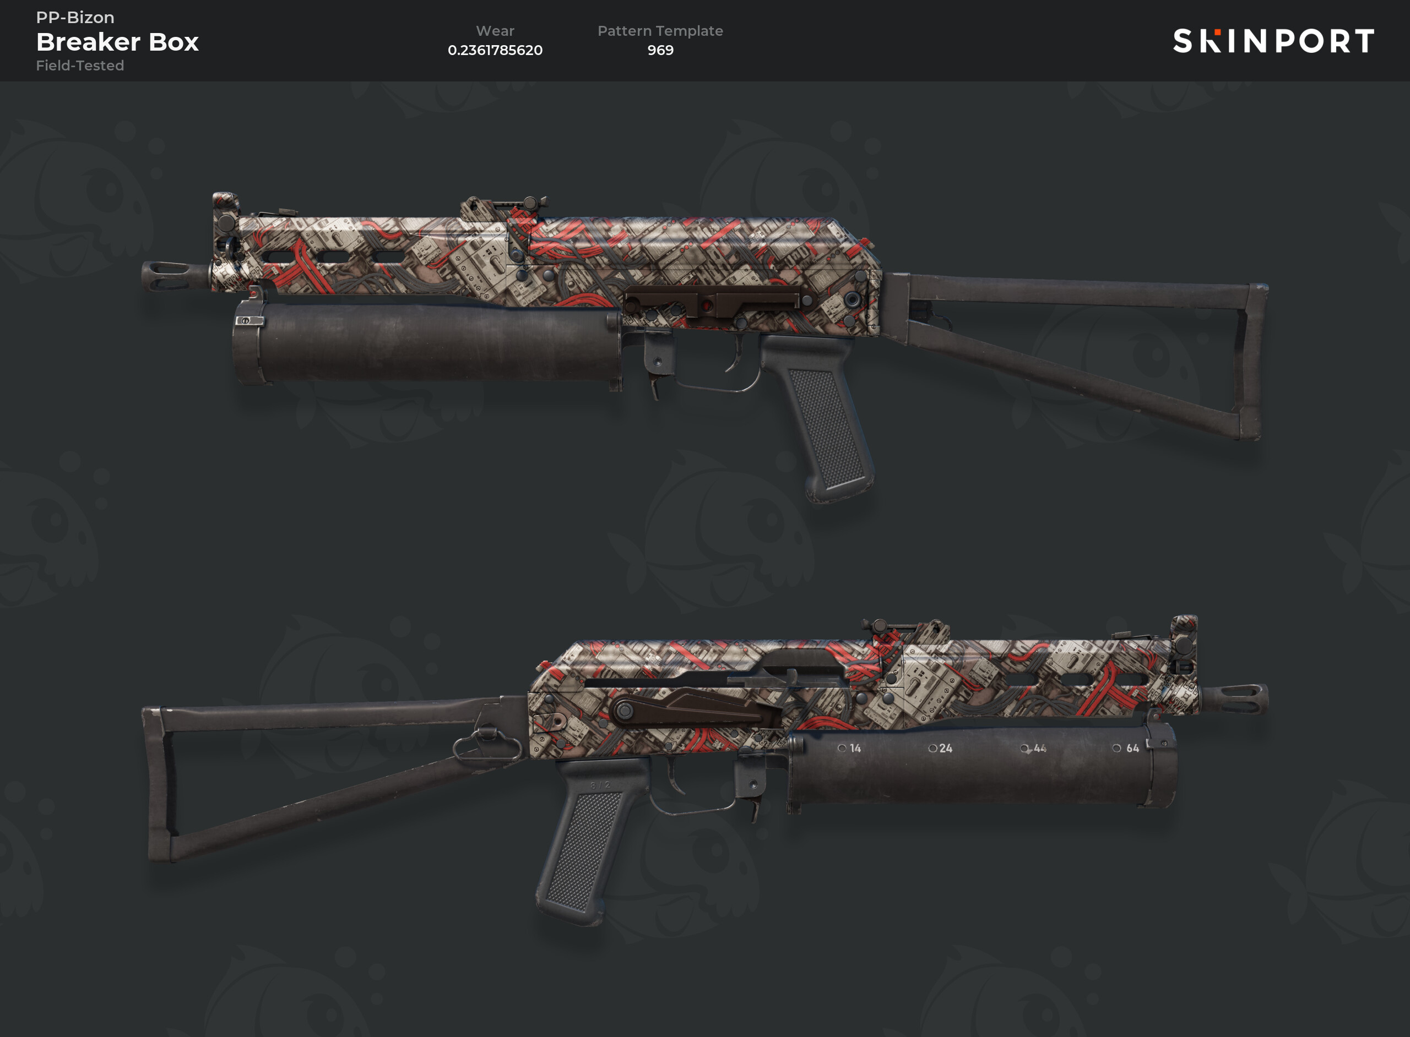The height and width of the screenshot is (1037, 1410).
Task: Click the Field-Tested condition label
Action: (x=80, y=66)
